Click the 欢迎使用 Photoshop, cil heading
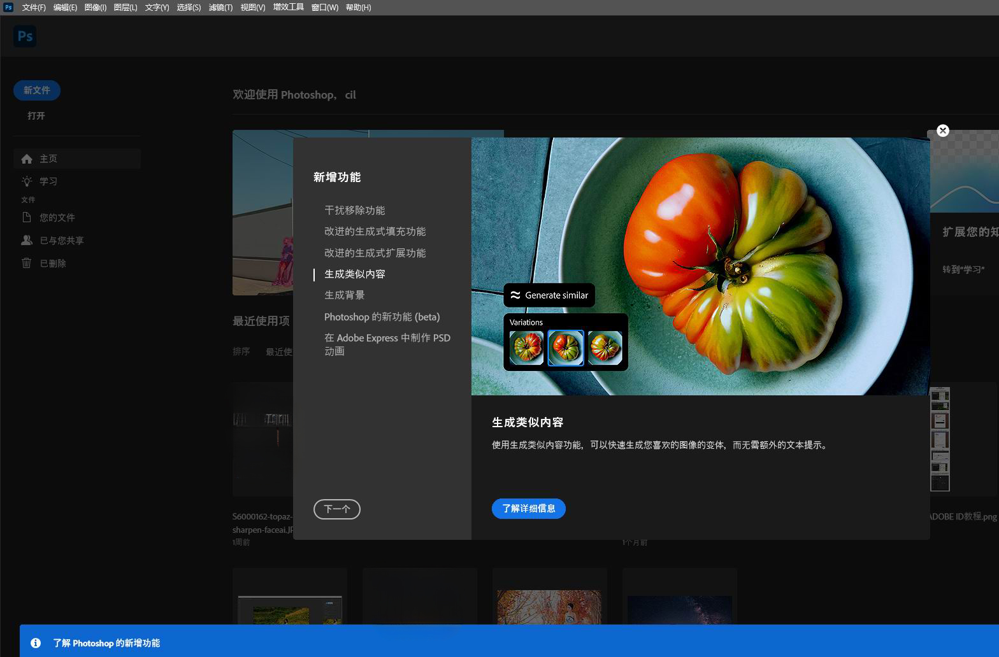This screenshot has height=657, width=999. point(294,95)
